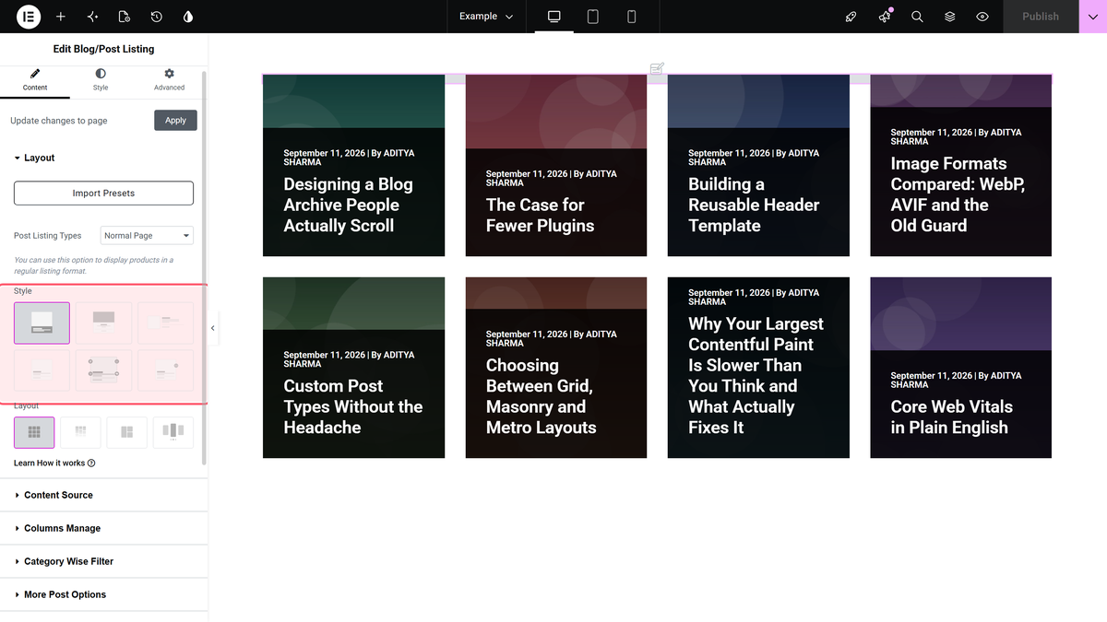
Task: Click the Import Presets button
Action: coord(103,194)
